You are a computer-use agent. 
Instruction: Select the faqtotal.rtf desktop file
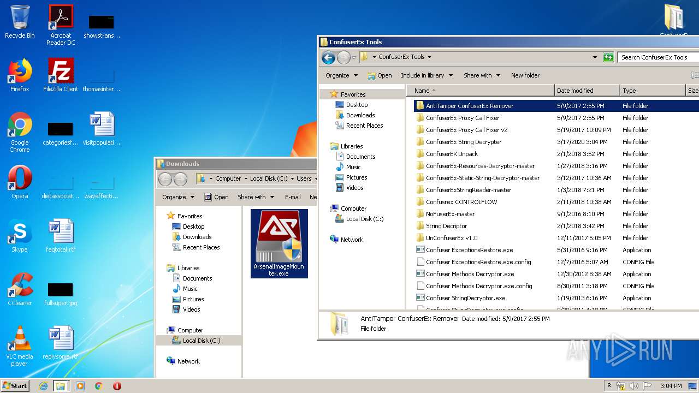[x=61, y=236]
